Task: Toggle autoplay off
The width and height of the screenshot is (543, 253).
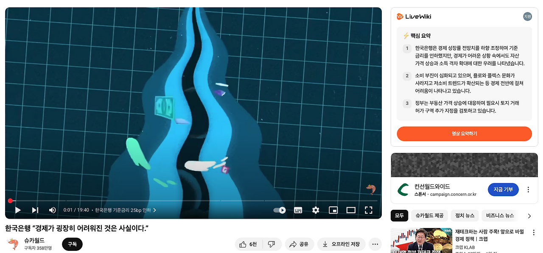Action: pos(279,210)
